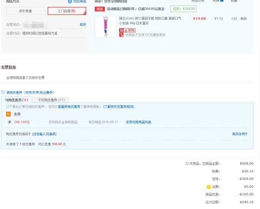This screenshot has height=209, width=260.
Task: Switch to 可用优惠券 (1) tab
Action: click(16, 100)
